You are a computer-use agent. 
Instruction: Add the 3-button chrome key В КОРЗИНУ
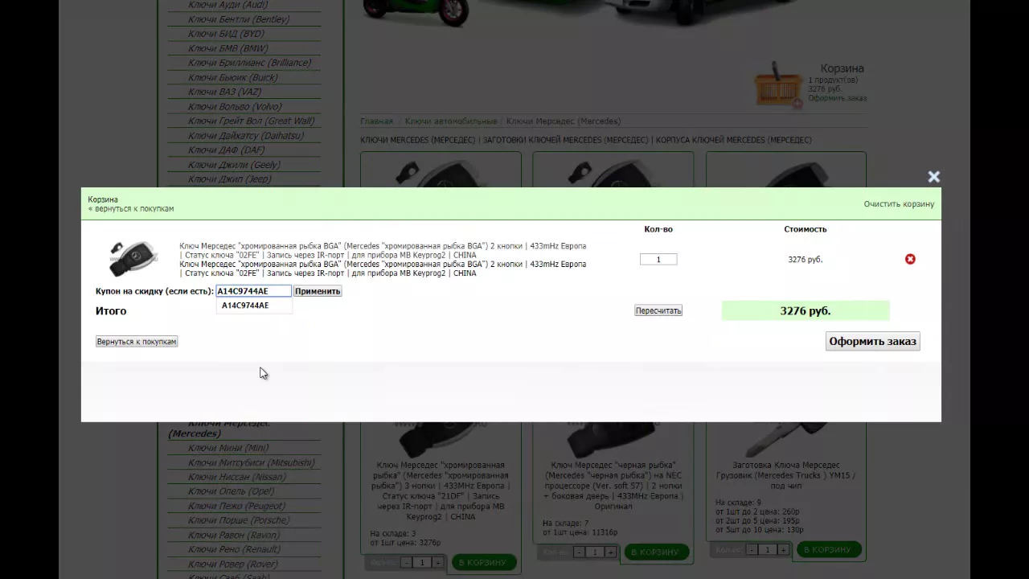click(482, 562)
